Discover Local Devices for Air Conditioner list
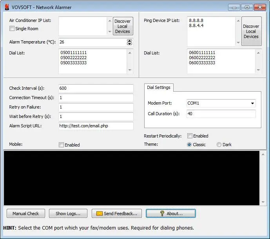Image resolution: width=270 pixels, height=239 pixels. point(123,26)
